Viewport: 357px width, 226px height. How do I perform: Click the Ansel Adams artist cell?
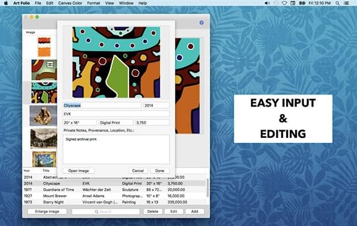pos(93,196)
